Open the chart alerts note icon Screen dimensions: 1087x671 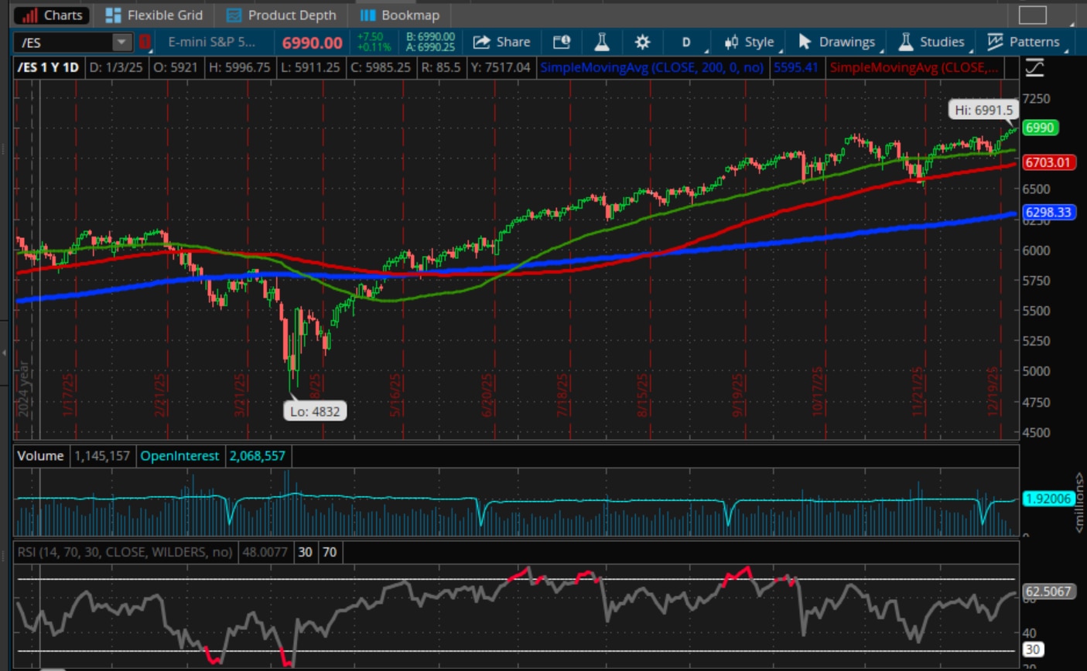click(561, 43)
